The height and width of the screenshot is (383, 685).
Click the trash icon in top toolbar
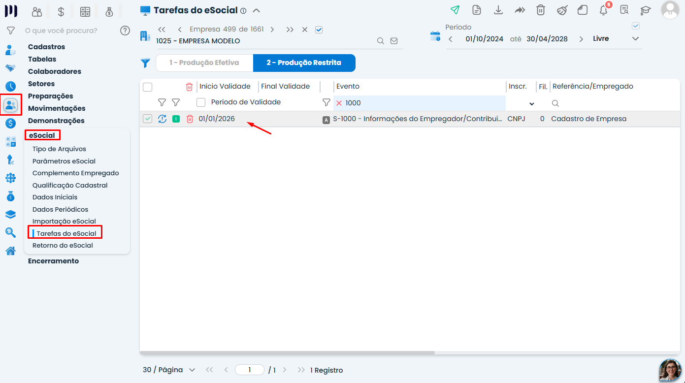(541, 10)
